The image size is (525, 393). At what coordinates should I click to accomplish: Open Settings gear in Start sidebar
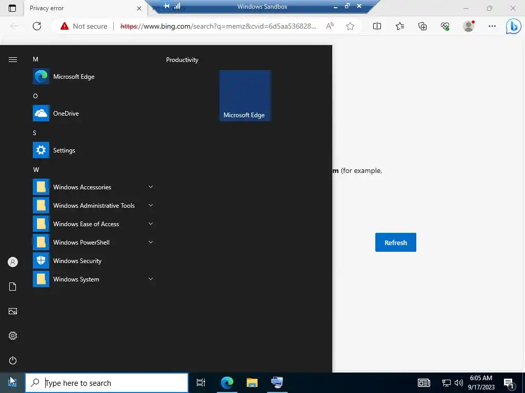(x=13, y=336)
